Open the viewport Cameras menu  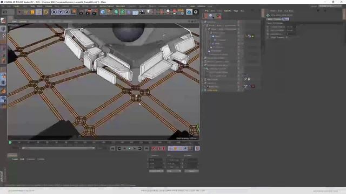point(23,22)
